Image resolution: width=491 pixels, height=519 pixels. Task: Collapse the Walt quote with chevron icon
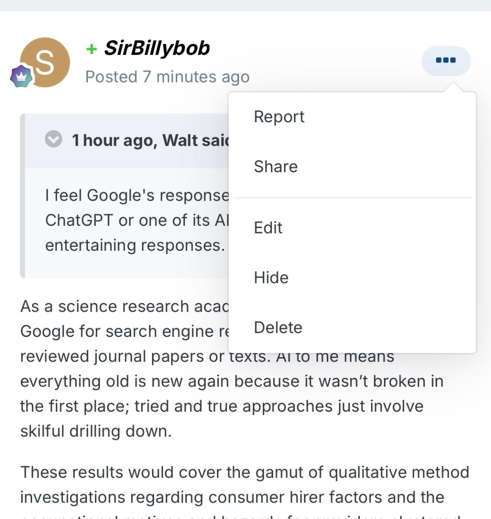click(x=54, y=139)
